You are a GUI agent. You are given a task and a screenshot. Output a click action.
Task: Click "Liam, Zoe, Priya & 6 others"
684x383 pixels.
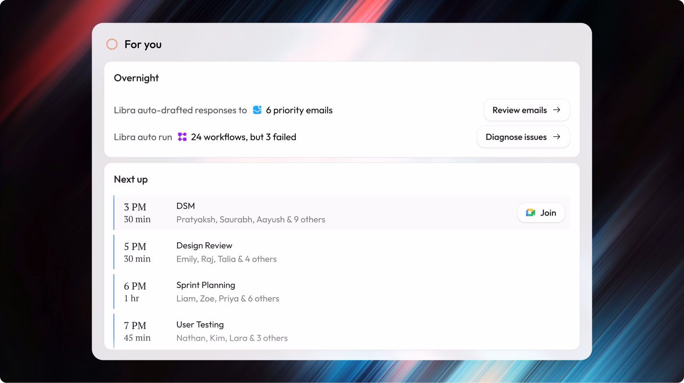[x=228, y=298]
